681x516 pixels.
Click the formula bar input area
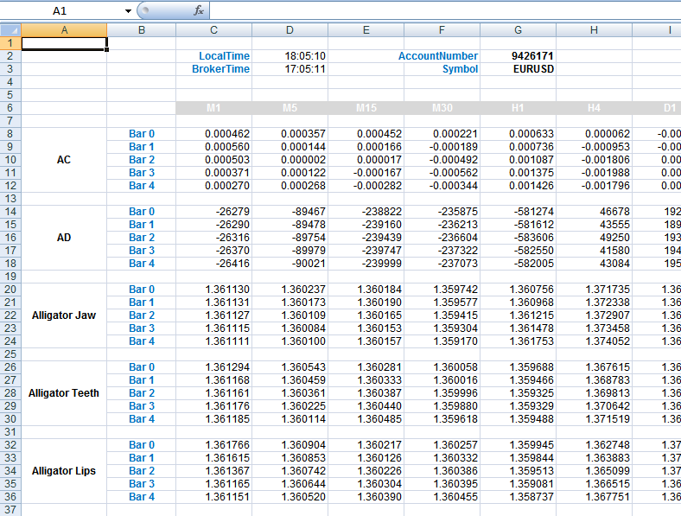coord(445,10)
